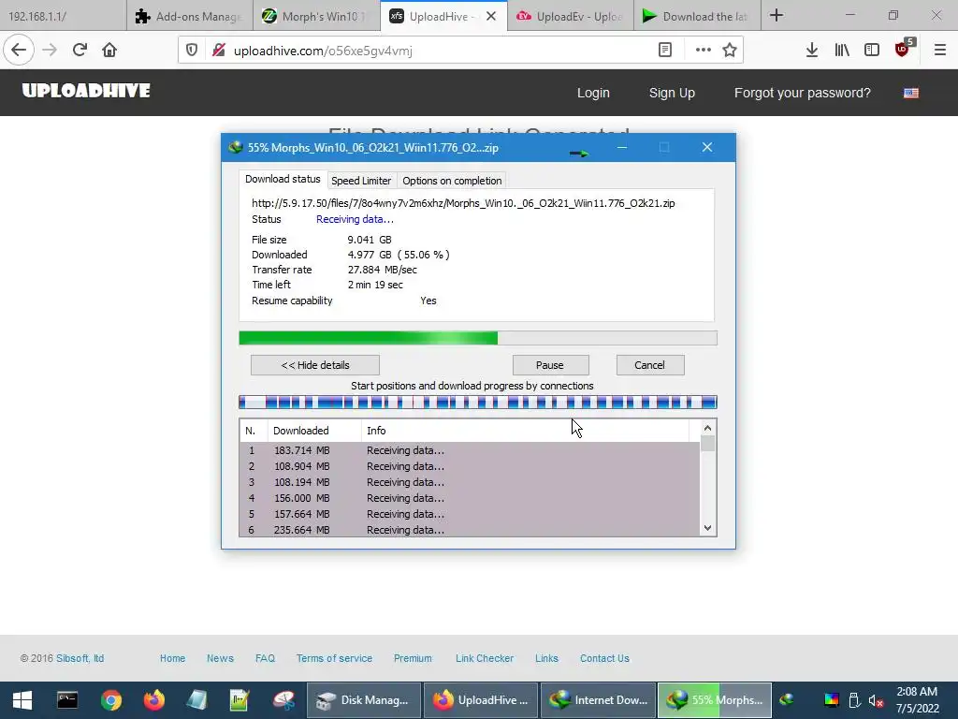Click the USB safely remove tray icon
Image resolution: width=958 pixels, height=719 pixels.
[854, 700]
